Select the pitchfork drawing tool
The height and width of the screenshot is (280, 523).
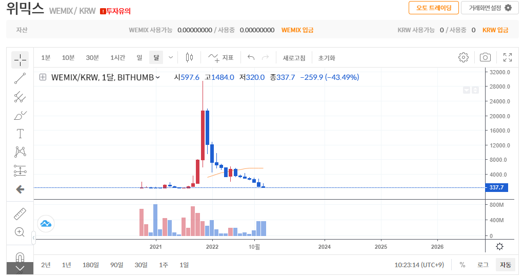pos(20,97)
